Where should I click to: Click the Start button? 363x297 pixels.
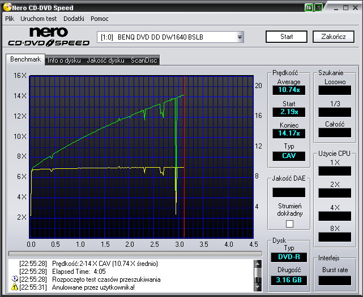(287, 37)
